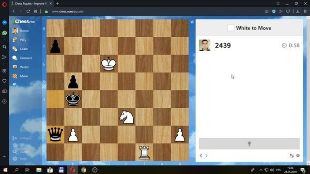Open history clock in Opera sidebar

pyautogui.click(x=4, y=101)
